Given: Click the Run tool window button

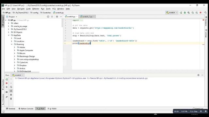Looking at the screenshot, I should point(40,109).
